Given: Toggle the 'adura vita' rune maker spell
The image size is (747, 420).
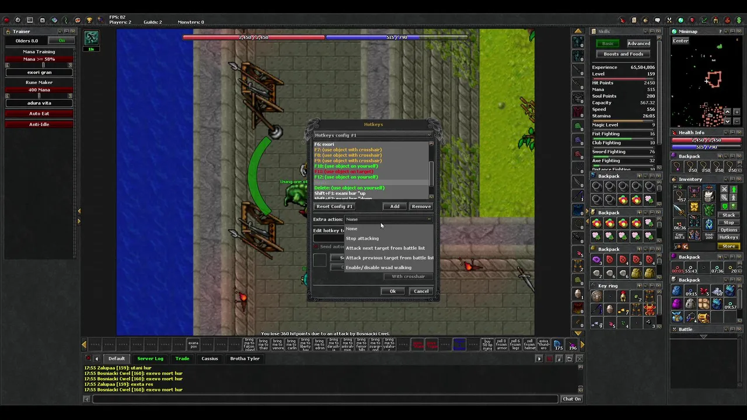Looking at the screenshot, I should [39, 103].
